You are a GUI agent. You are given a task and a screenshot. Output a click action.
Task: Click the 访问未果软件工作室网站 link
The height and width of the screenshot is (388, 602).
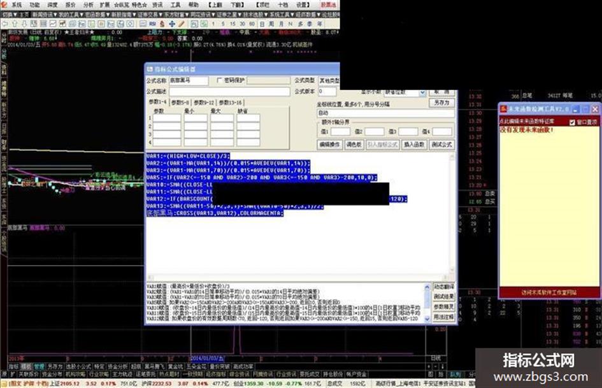pyautogui.click(x=549, y=292)
